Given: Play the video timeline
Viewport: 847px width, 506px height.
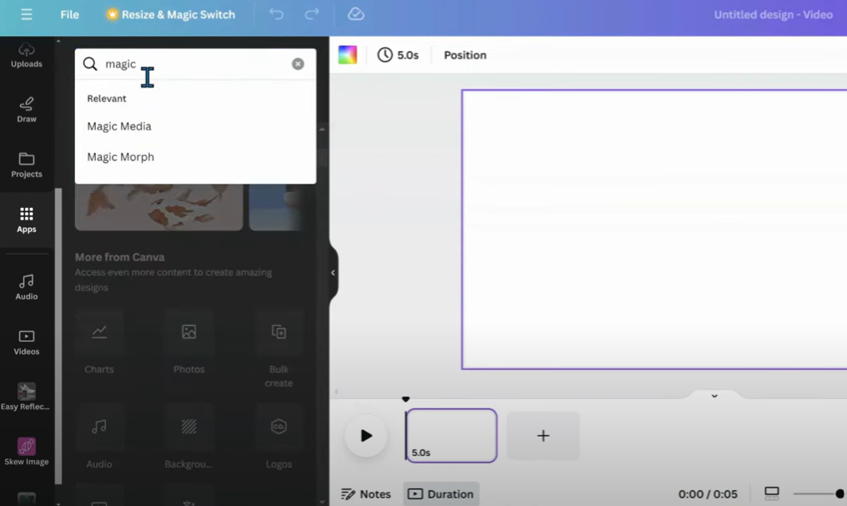Looking at the screenshot, I should point(366,436).
